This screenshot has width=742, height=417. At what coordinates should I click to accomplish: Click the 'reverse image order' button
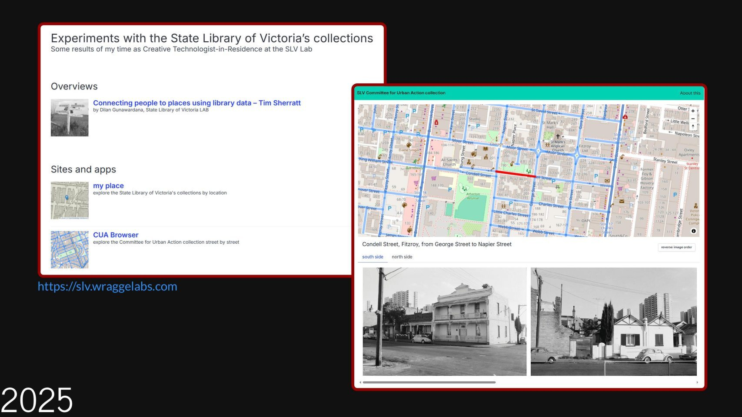tap(676, 247)
